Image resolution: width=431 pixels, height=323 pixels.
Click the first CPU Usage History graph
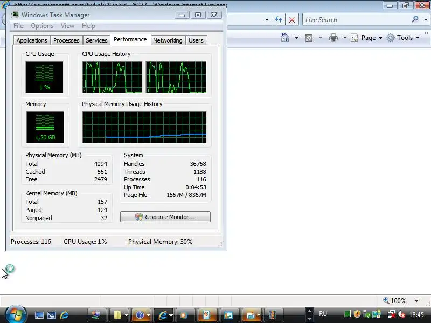112,77
